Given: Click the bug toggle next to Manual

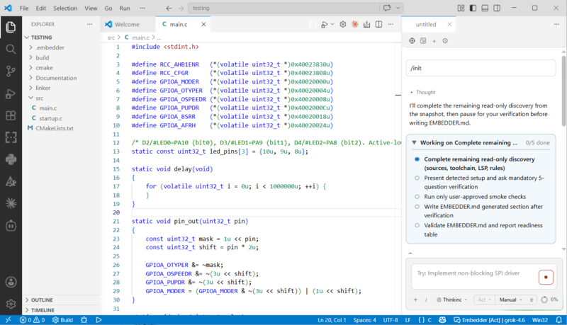Looking at the screenshot, I should coord(532,300).
